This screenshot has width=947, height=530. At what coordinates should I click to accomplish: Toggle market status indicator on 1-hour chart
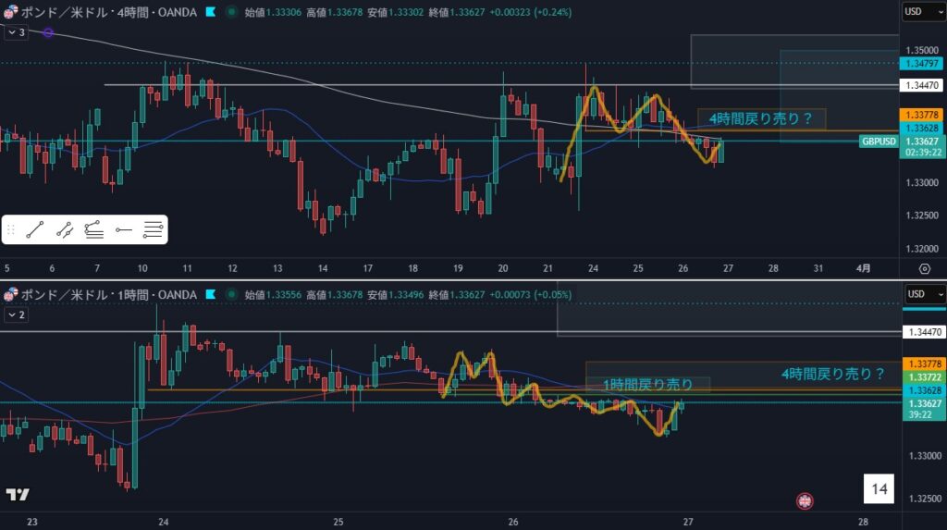pos(229,295)
